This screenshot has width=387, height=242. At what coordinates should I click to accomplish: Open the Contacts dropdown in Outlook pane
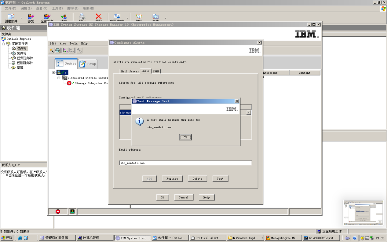tap(19, 165)
